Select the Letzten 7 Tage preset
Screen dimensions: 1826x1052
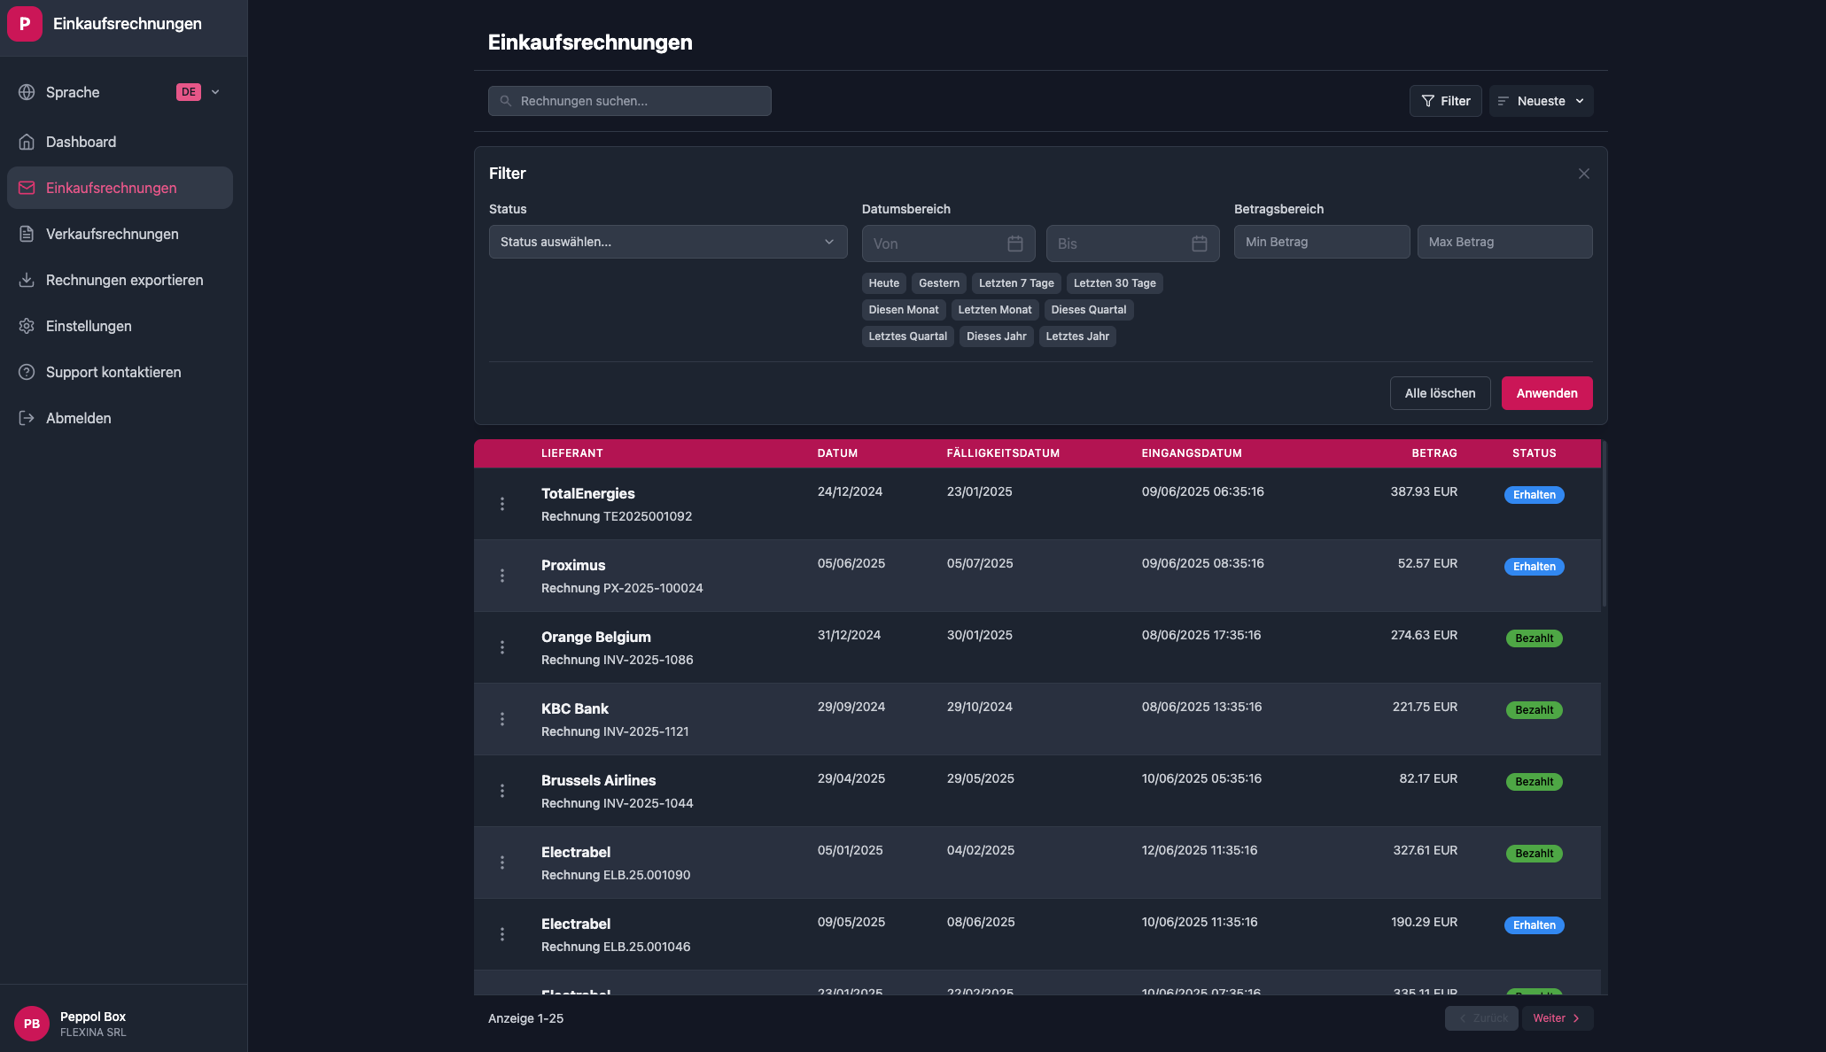pos(1016,283)
